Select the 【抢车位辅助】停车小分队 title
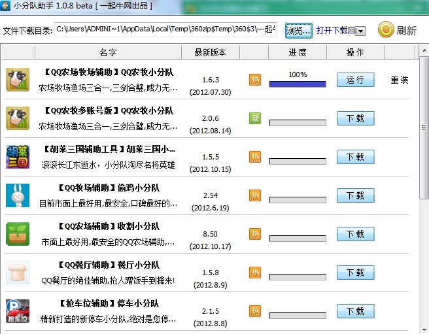This screenshot has width=429, height=334. pos(109,304)
